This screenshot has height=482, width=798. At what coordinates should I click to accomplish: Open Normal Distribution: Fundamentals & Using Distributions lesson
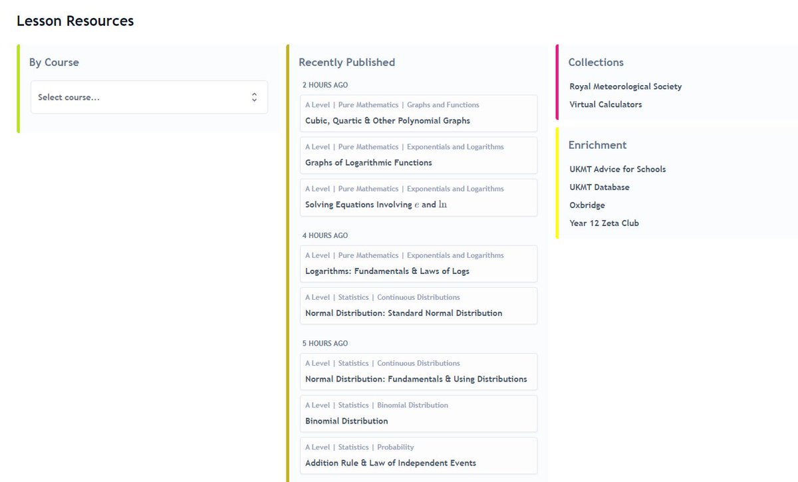click(418, 371)
